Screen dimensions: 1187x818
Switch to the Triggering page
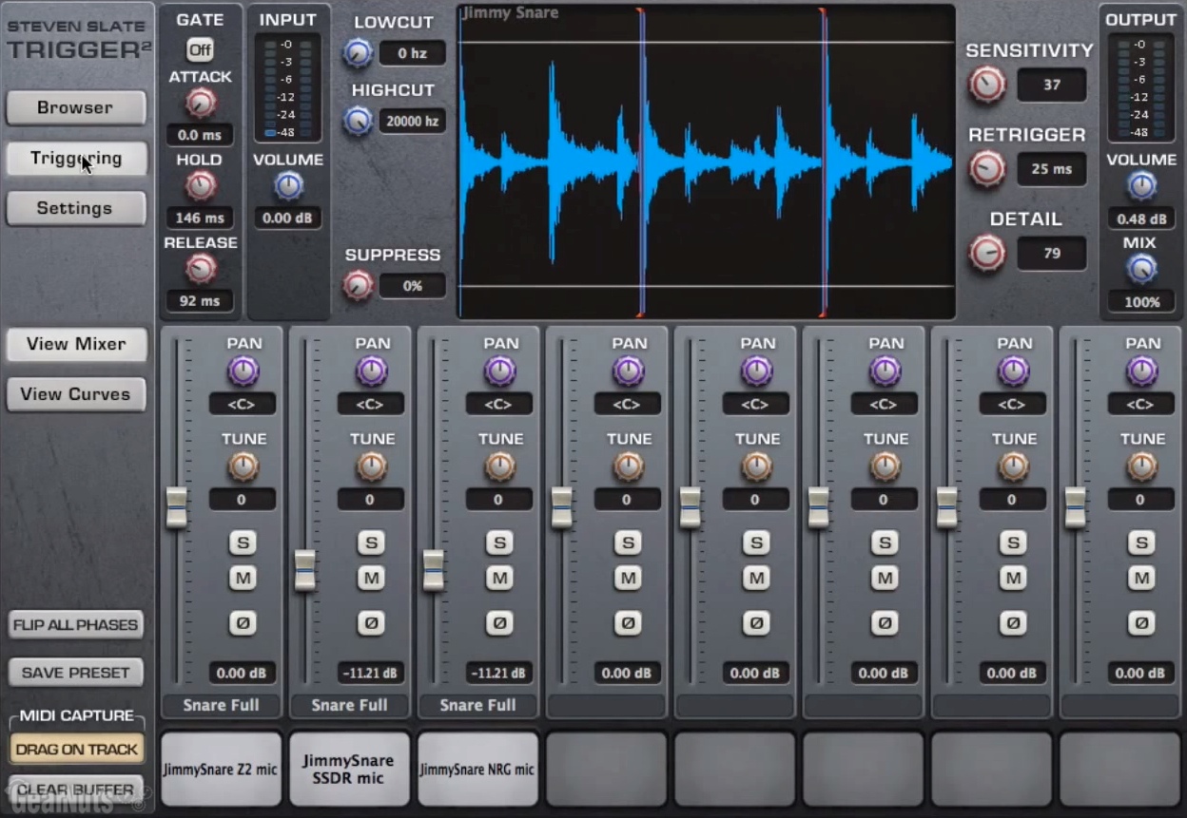click(76, 159)
